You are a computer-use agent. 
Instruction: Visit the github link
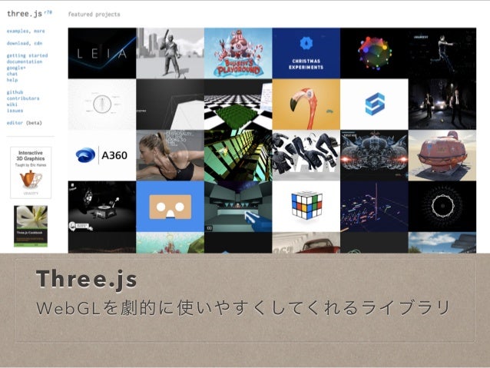tap(15, 92)
